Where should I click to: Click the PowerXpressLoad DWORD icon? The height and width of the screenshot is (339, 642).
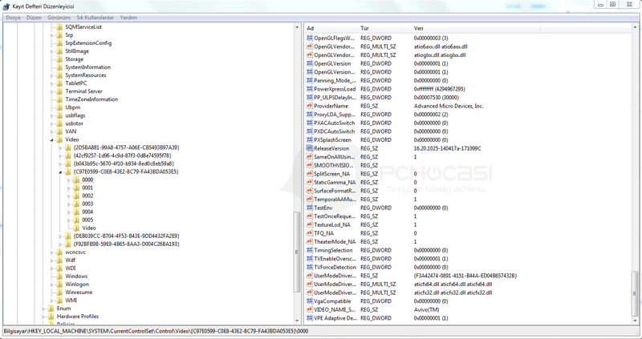(310, 89)
